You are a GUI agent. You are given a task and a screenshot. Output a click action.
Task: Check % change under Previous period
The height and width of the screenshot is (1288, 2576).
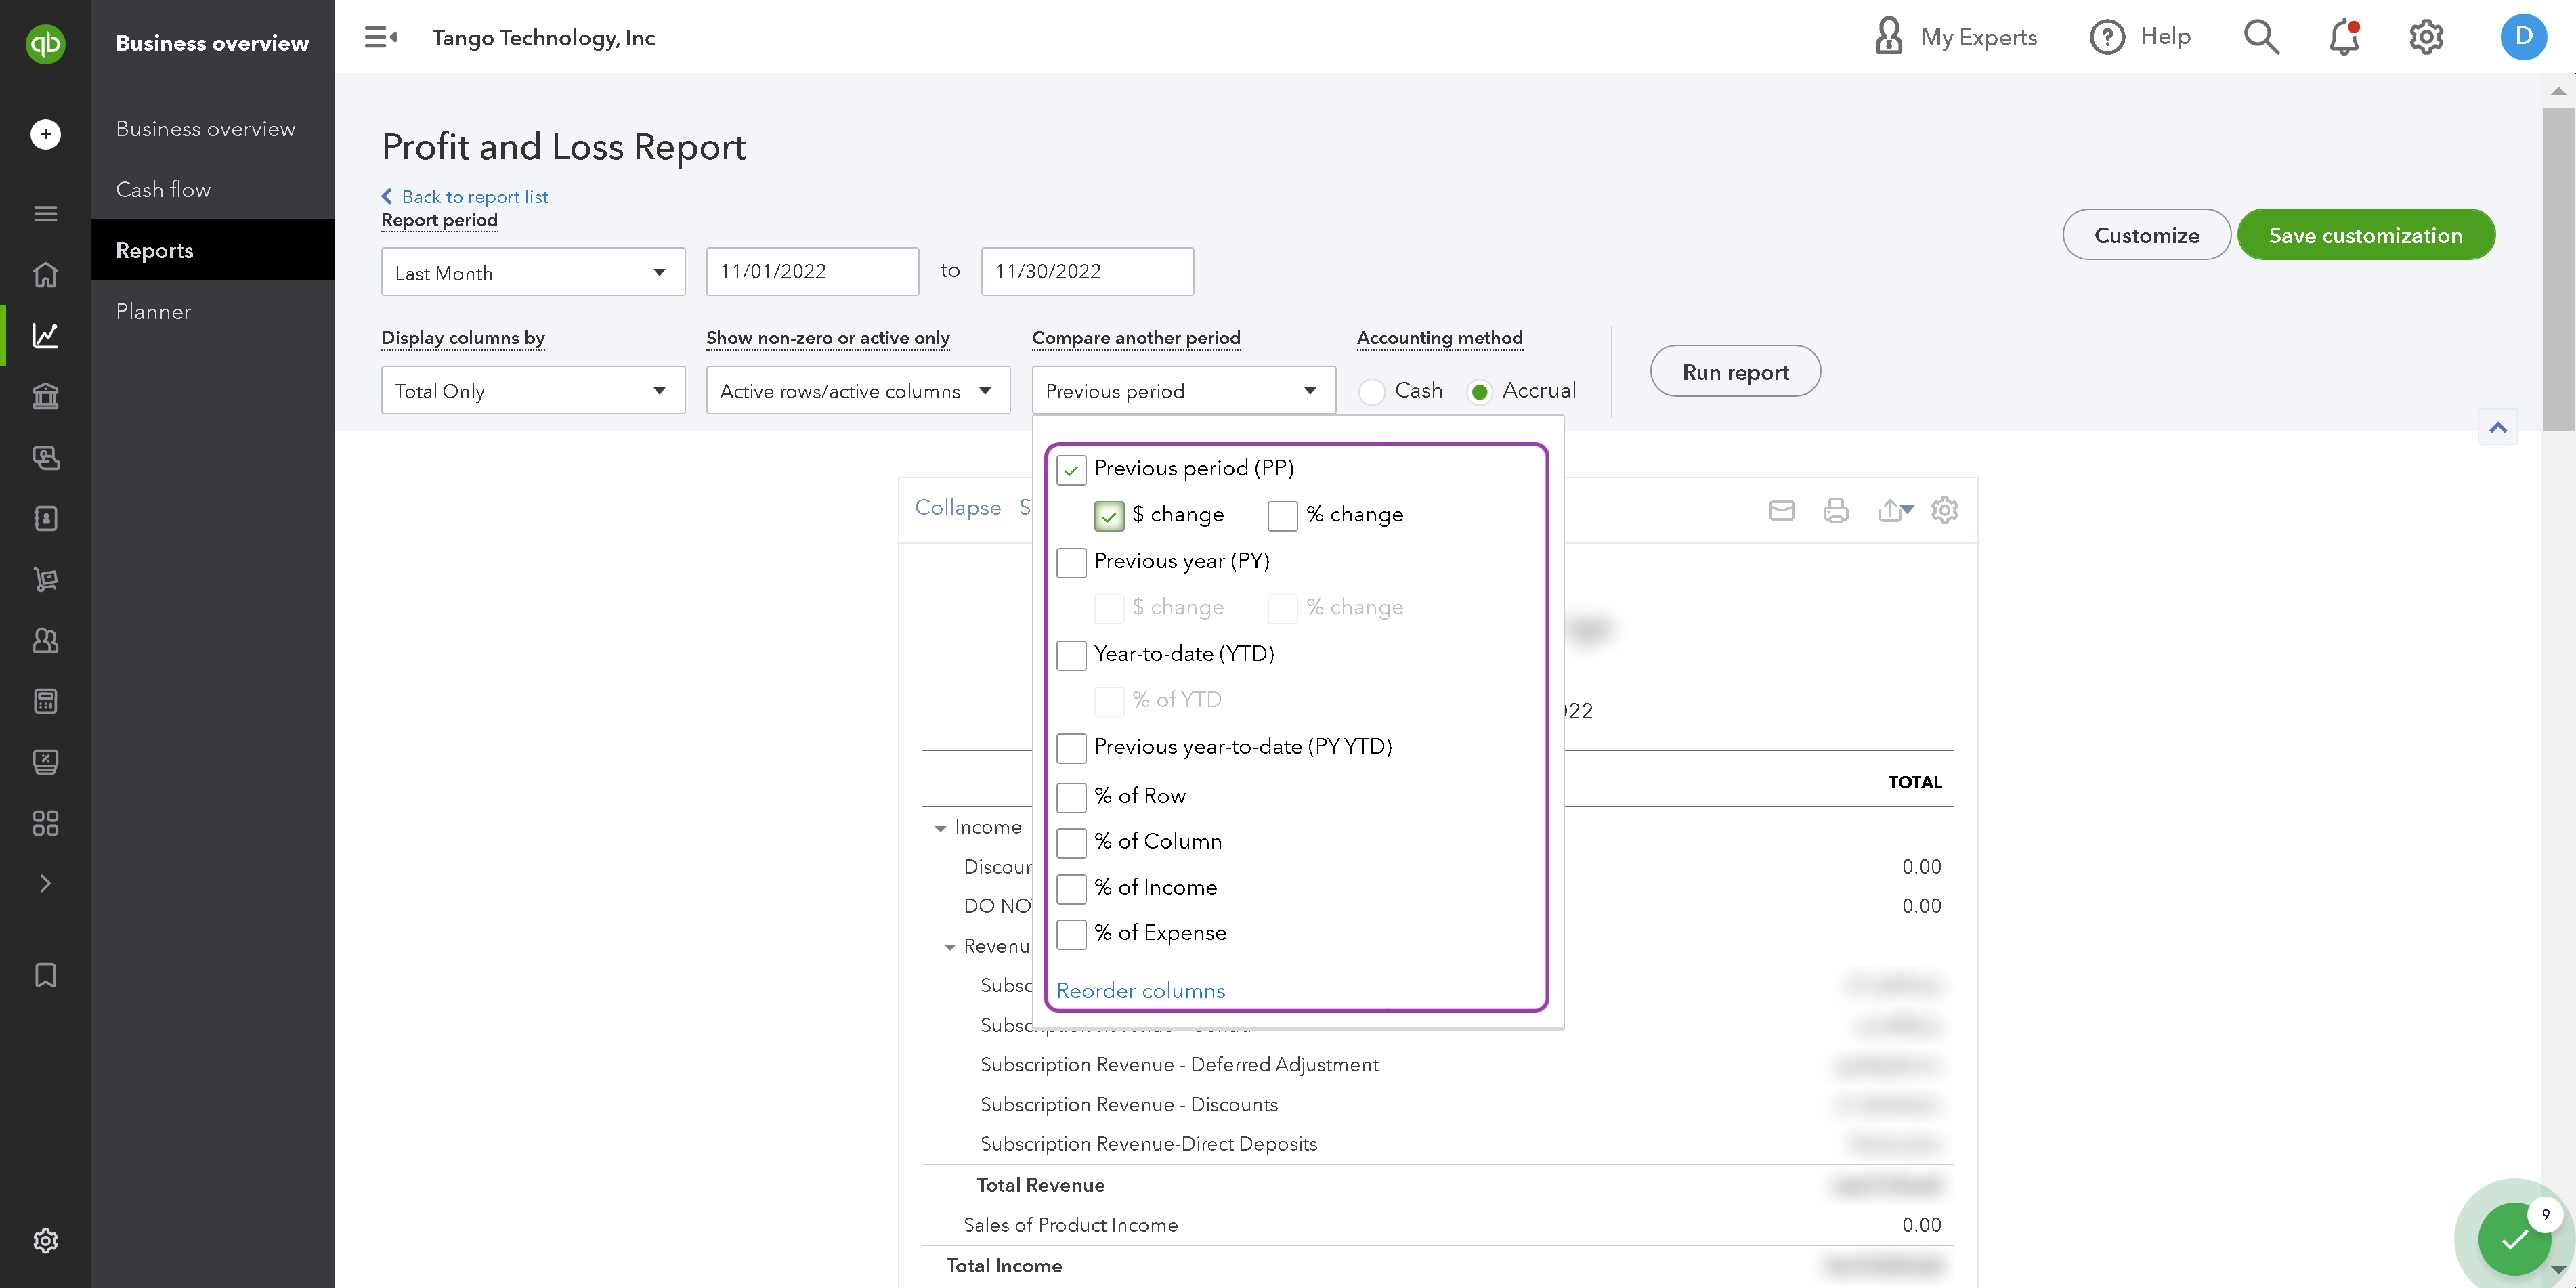(1282, 516)
